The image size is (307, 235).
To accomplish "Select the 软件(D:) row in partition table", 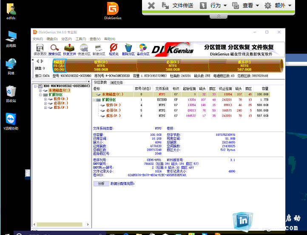I will [x=181, y=105].
